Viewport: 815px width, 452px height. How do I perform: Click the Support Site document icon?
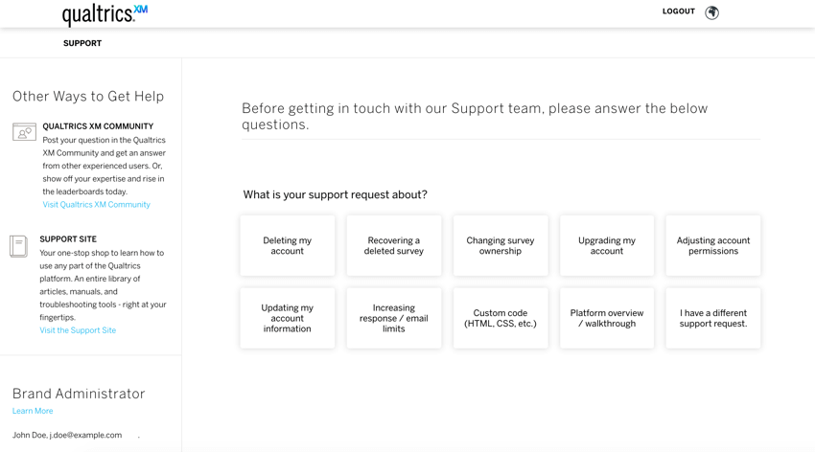pyautogui.click(x=19, y=246)
